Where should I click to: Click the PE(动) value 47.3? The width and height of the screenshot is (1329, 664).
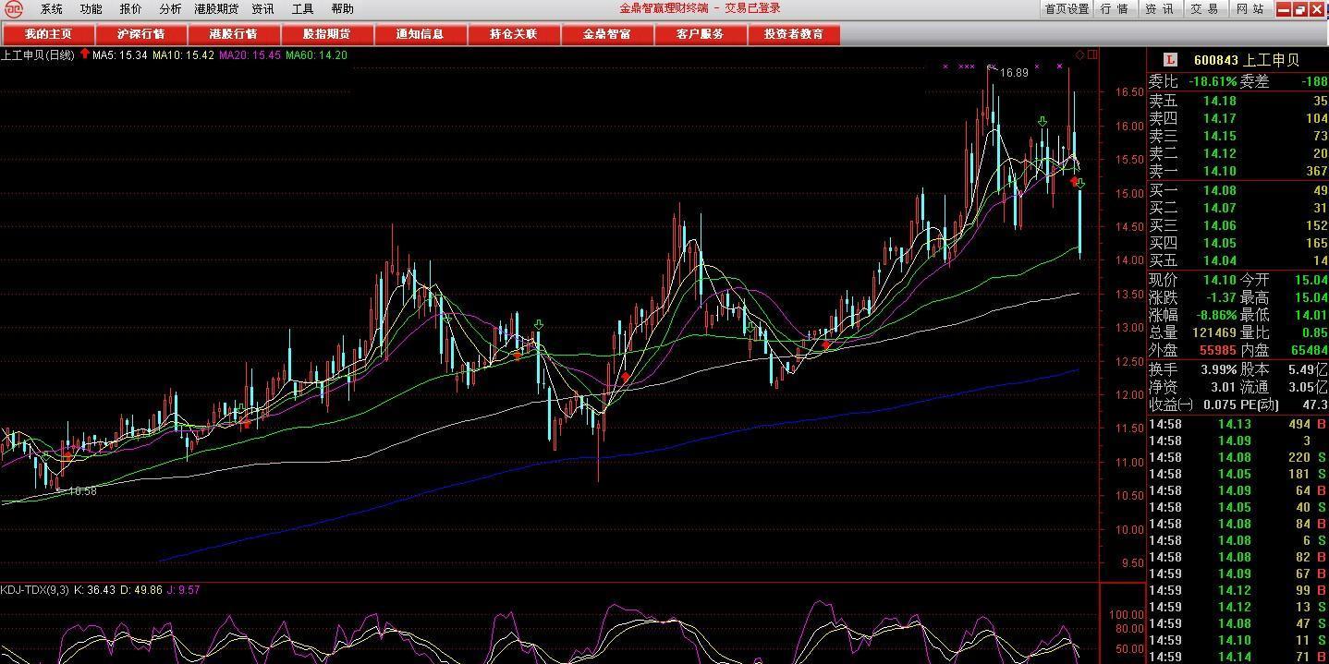point(1315,404)
